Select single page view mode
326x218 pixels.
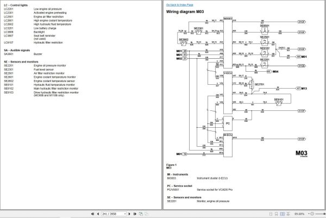click(271, 214)
